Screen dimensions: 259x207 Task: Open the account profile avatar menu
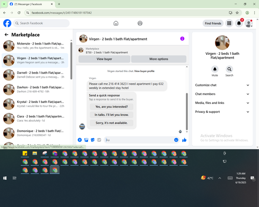pos(249,23)
